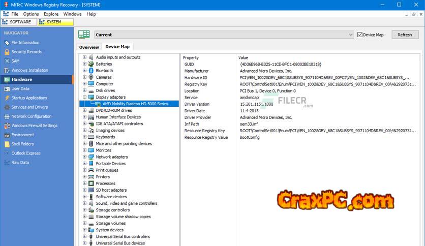Select Software devices item
The width and height of the screenshot is (425, 246).
pyautogui.click(x=111, y=197)
